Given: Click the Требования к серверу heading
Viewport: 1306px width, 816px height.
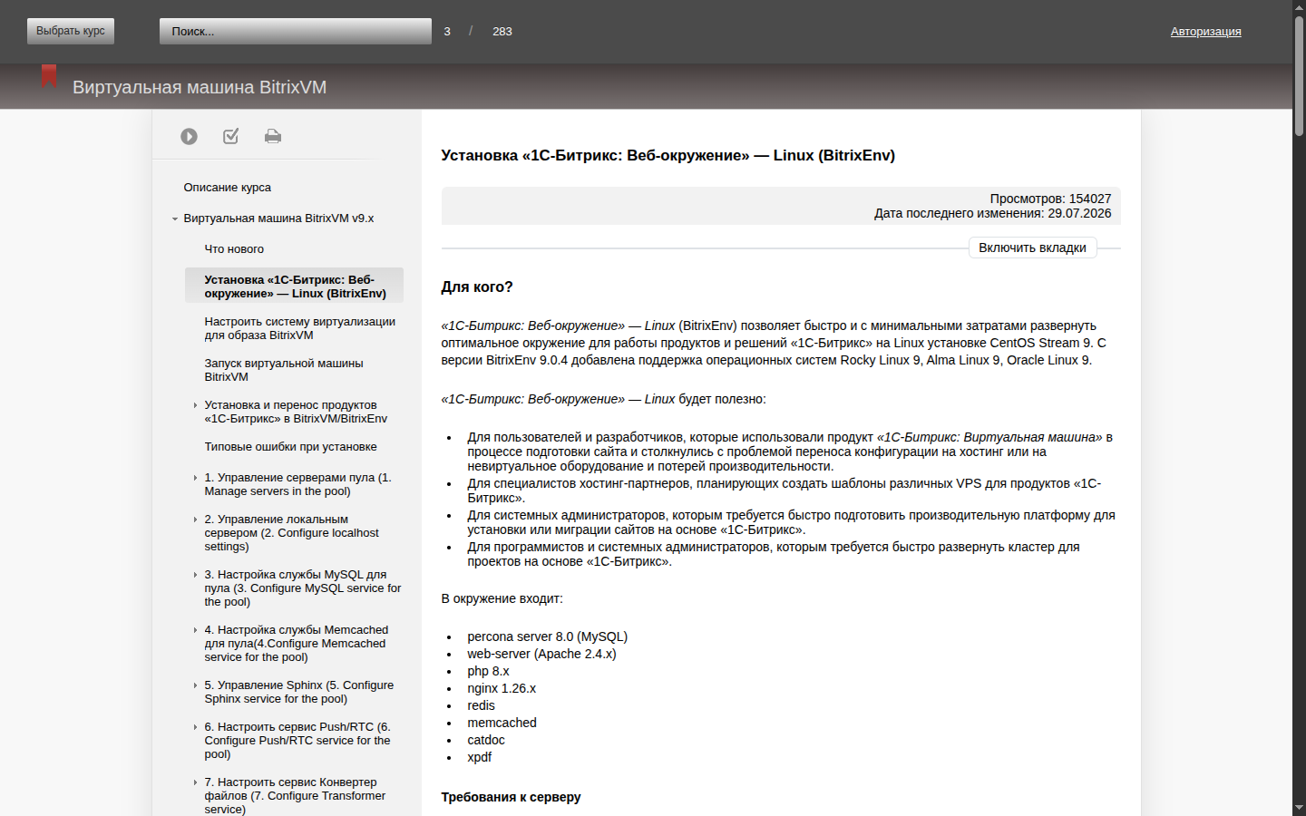Looking at the screenshot, I should click(511, 797).
